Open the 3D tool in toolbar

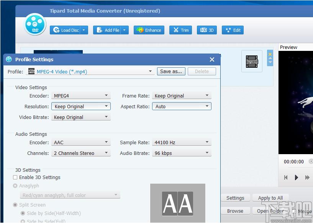click(x=207, y=30)
